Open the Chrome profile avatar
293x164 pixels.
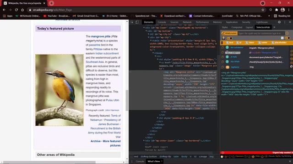coord(283,10)
